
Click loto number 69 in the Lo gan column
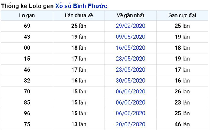(x=27, y=26)
